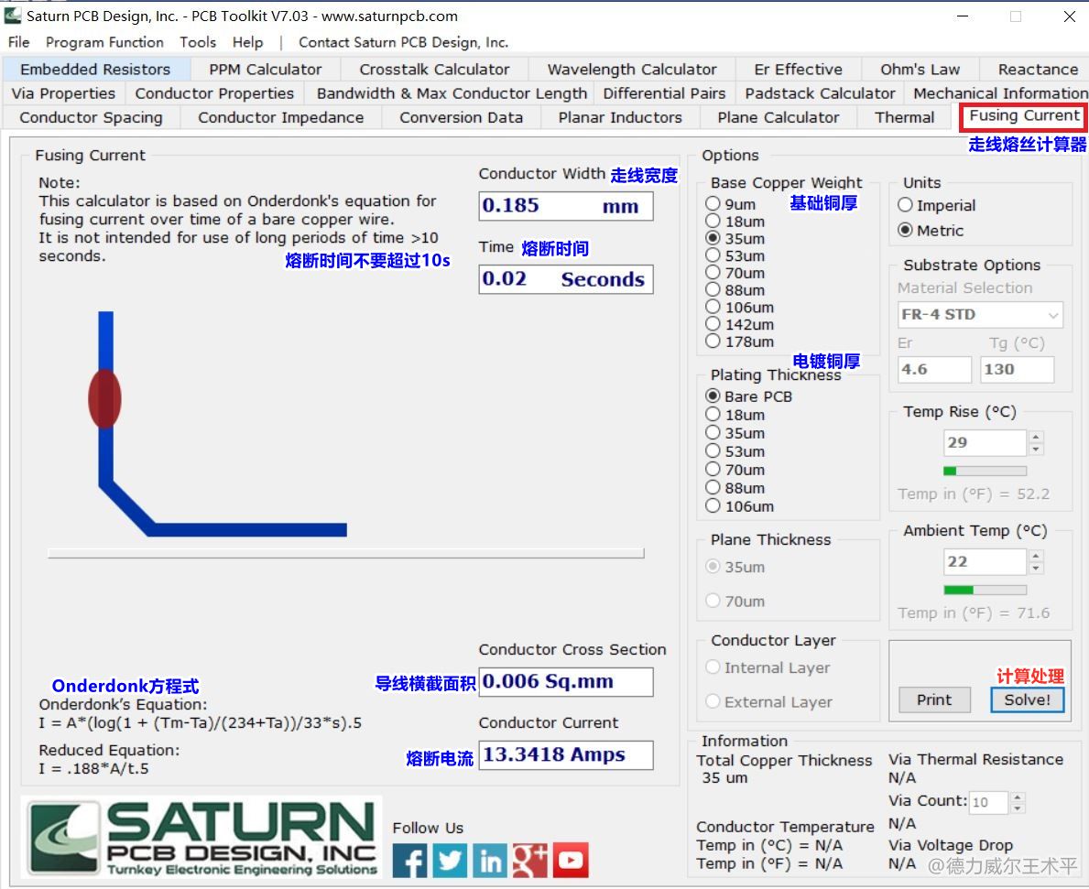This screenshot has height=889, width=1089.
Task: Switch to the Conductor Impedance tab
Action: click(280, 117)
